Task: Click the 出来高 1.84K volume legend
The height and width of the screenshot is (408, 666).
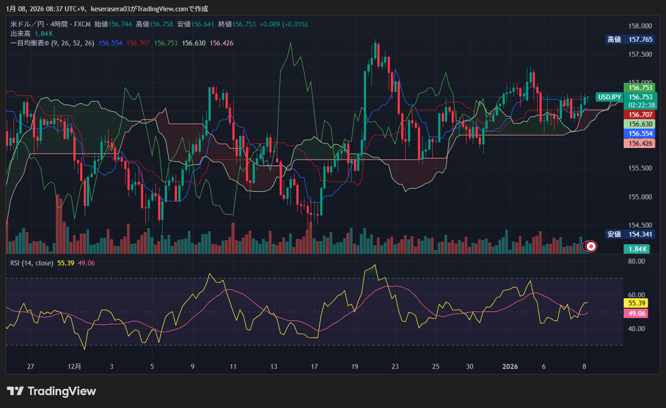Action: [32, 33]
